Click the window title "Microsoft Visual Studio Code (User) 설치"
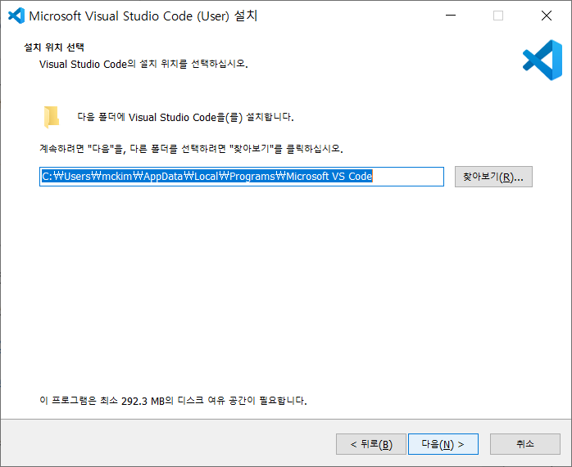Screen dimensions: 572x467 pos(143,16)
